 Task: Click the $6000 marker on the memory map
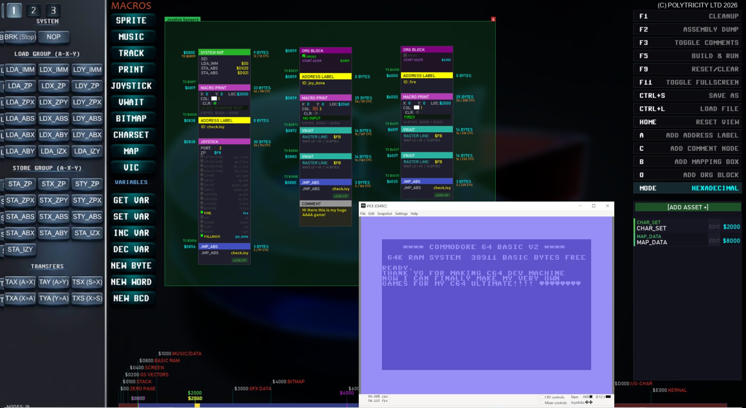347,393
